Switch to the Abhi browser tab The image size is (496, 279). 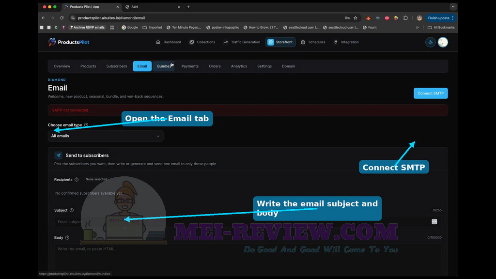[x=153, y=7]
